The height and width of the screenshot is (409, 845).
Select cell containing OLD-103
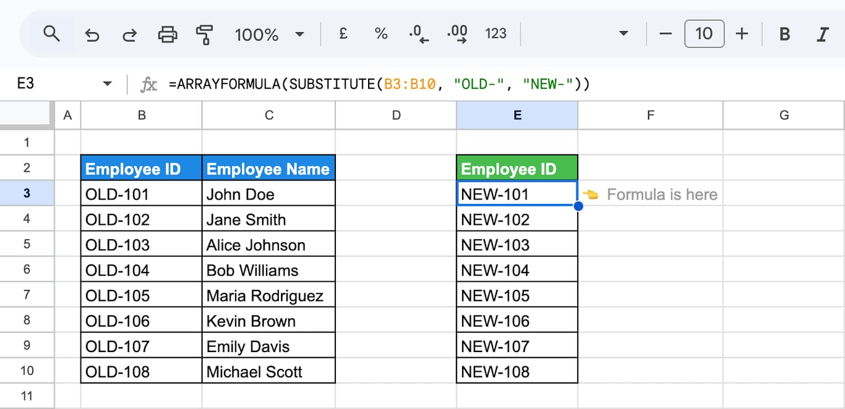pyautogui.click(x=141, y=244)
